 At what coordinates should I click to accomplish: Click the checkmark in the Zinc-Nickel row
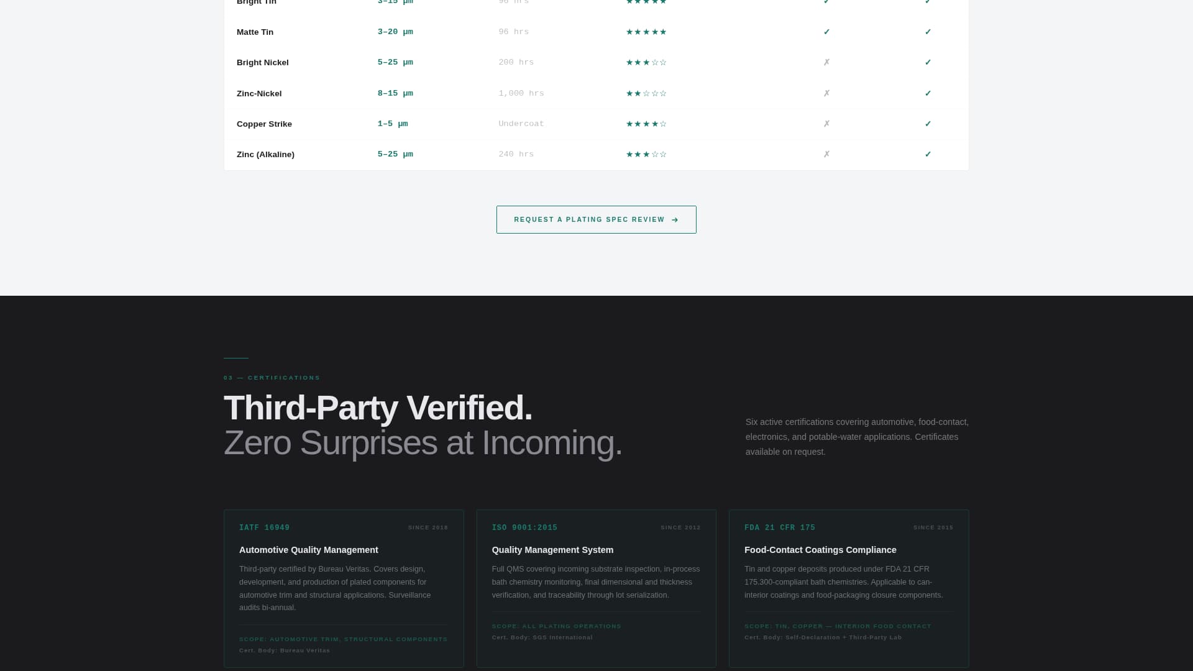pos(928,93)
